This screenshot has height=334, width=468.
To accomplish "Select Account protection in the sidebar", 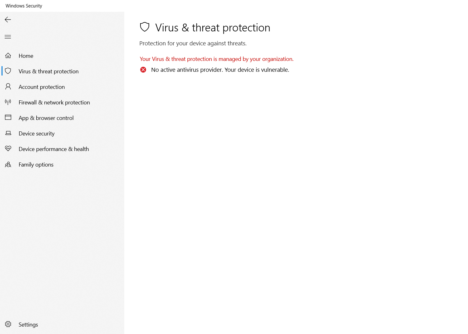I will coord(42,87).
